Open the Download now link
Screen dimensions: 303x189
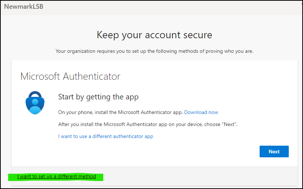[201, 113]
